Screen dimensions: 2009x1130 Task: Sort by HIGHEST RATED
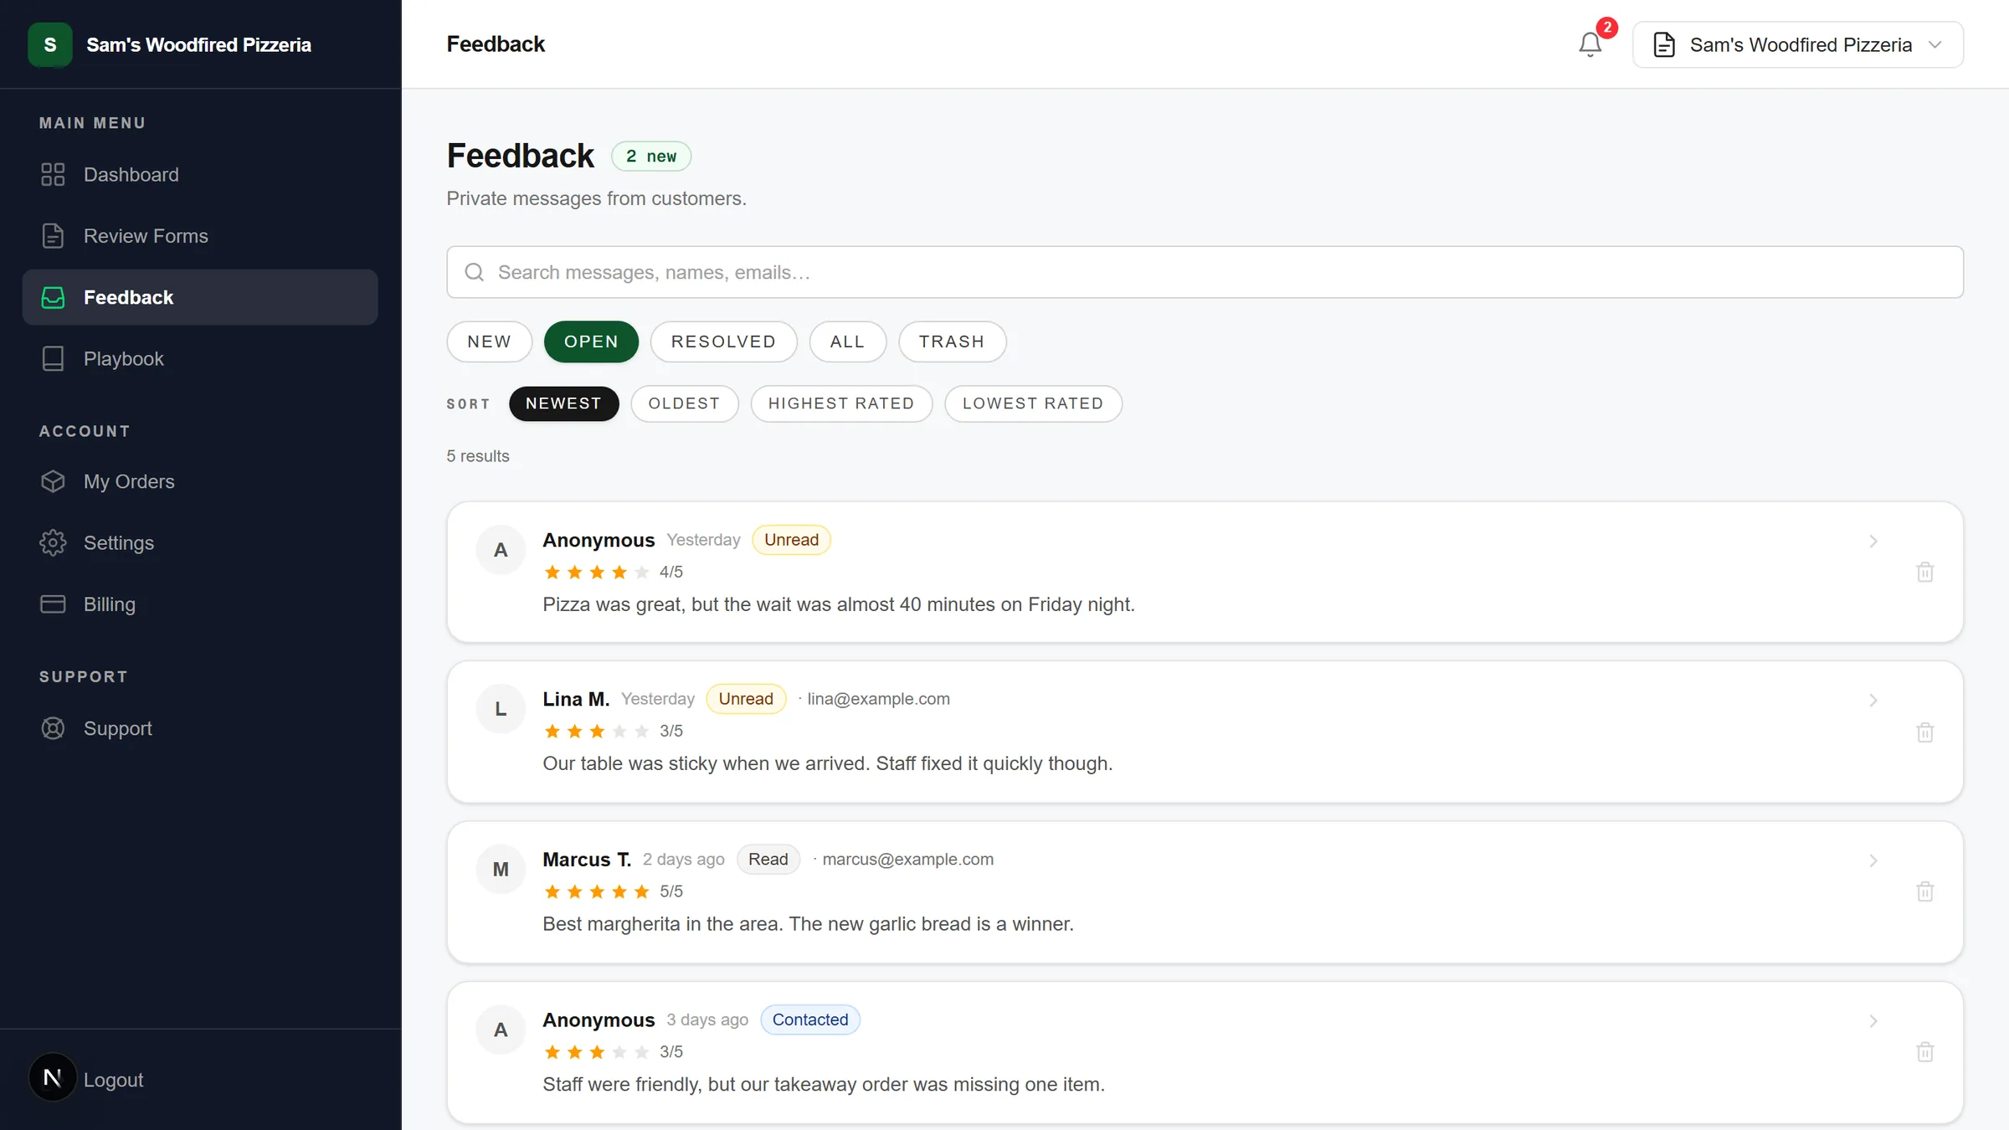[841, 403]
